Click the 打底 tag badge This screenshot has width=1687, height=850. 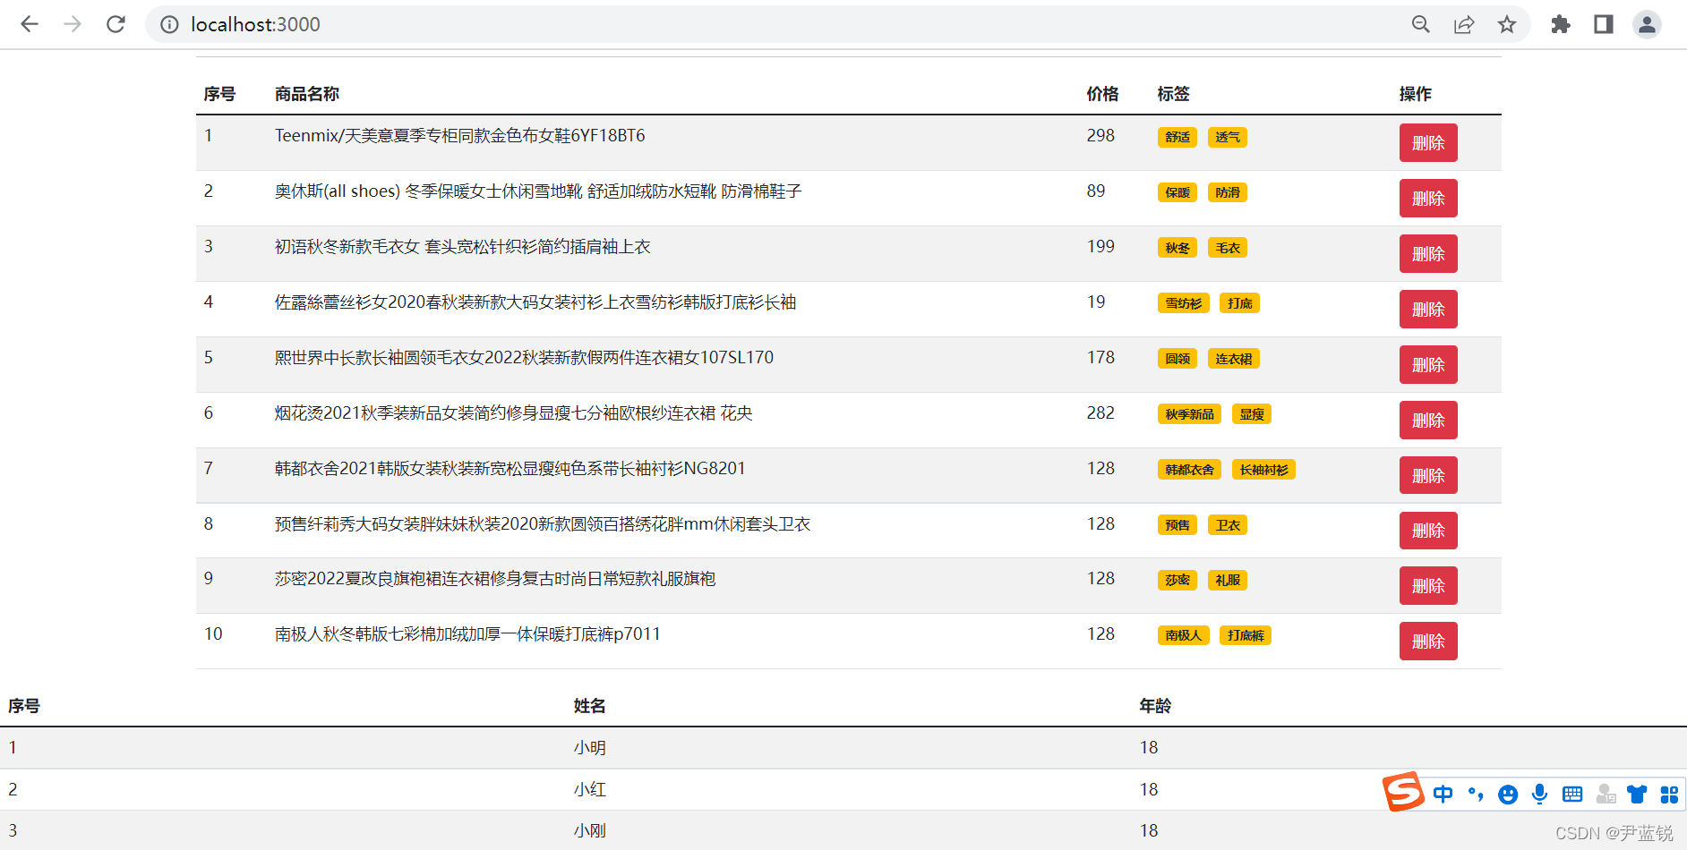coord(1240,303)
